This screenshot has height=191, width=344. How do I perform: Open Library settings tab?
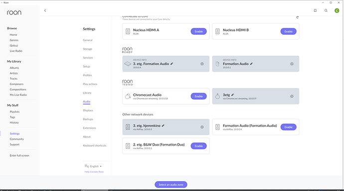tap(87, 93)
